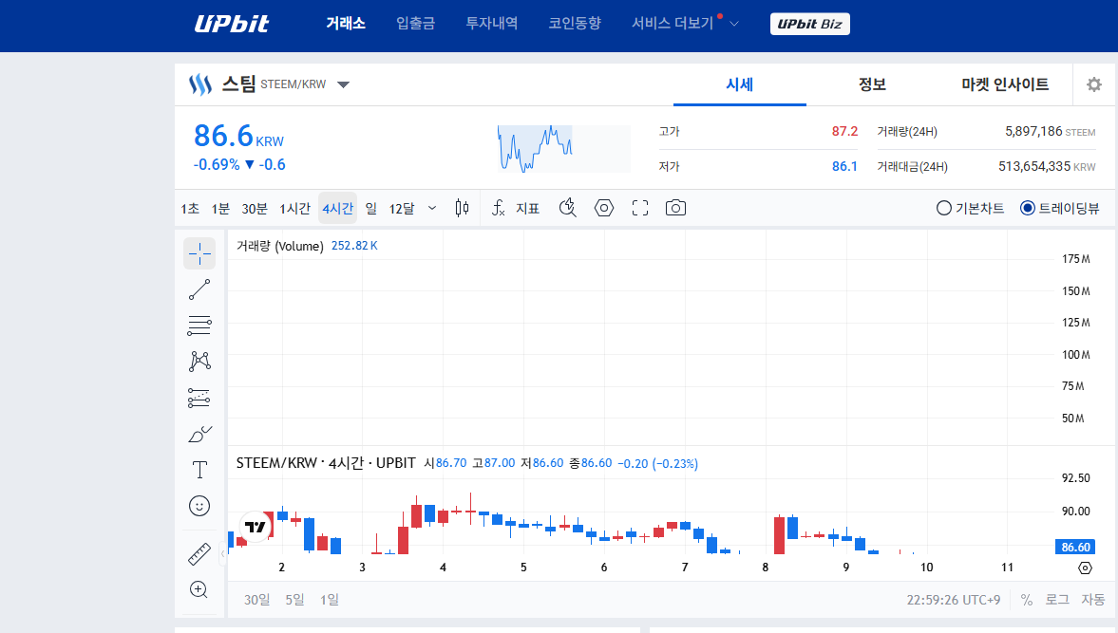Viewport: 1118px width, 633px height.
Task: Open the 마켓 인사이트 tab
Action: (1005, 84)
